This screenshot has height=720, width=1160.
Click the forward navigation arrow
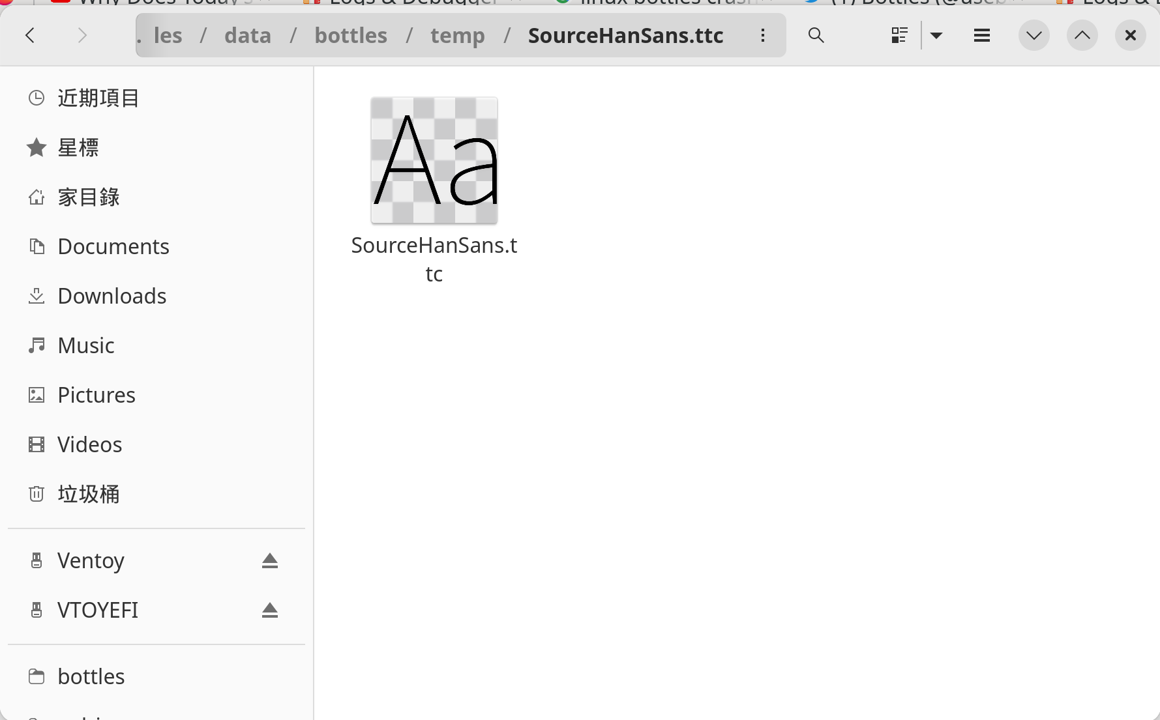click(82, 35)
